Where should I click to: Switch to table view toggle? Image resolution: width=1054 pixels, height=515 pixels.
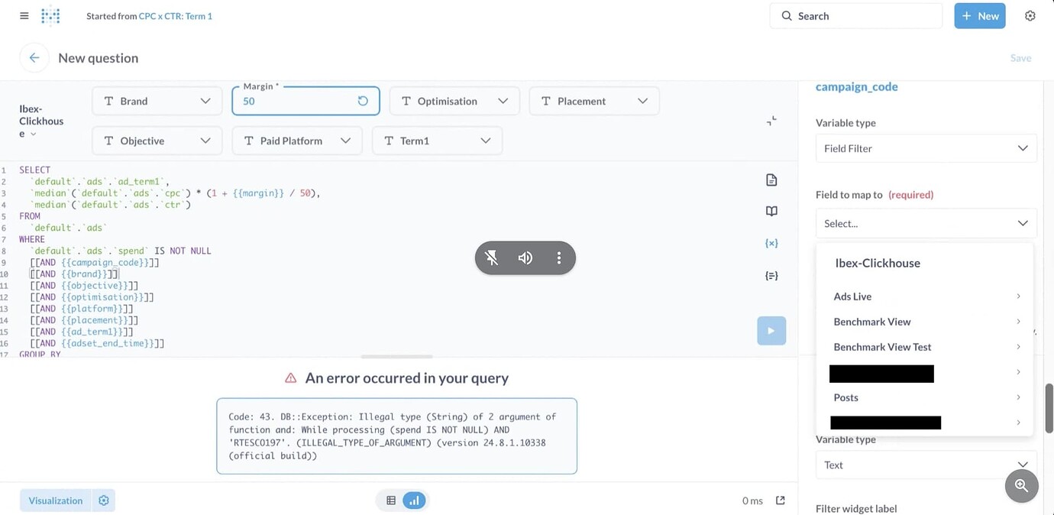point(391,500)
